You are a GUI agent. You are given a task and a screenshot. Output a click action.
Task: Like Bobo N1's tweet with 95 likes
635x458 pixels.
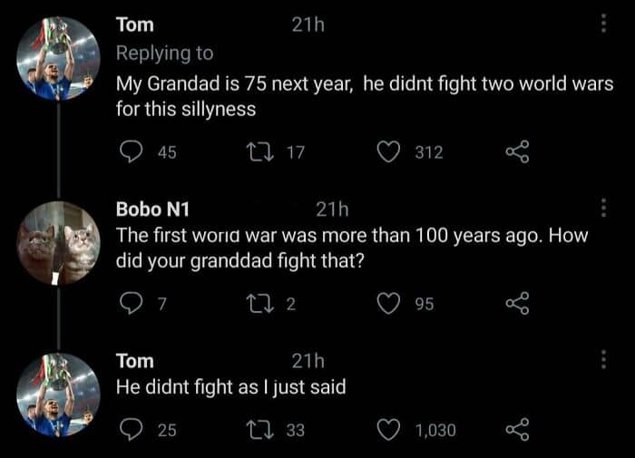[x=389, y=304]
